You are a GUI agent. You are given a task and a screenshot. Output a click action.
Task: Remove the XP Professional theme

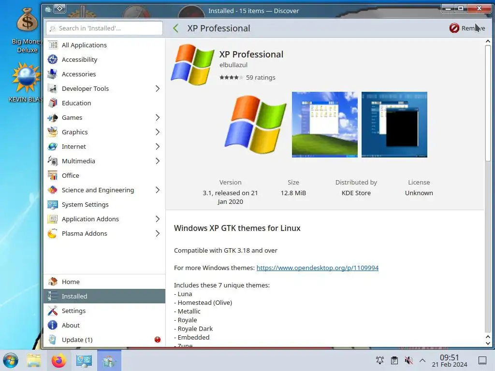coord(467,28)
